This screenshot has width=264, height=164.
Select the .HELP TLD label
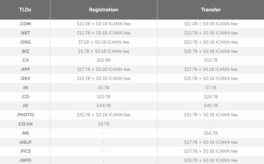click(25, 142)
